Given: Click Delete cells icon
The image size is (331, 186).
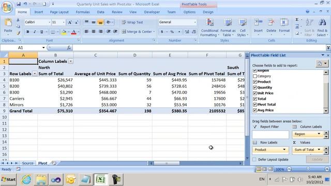Looking at the screenshot, I should click(271, 22).
